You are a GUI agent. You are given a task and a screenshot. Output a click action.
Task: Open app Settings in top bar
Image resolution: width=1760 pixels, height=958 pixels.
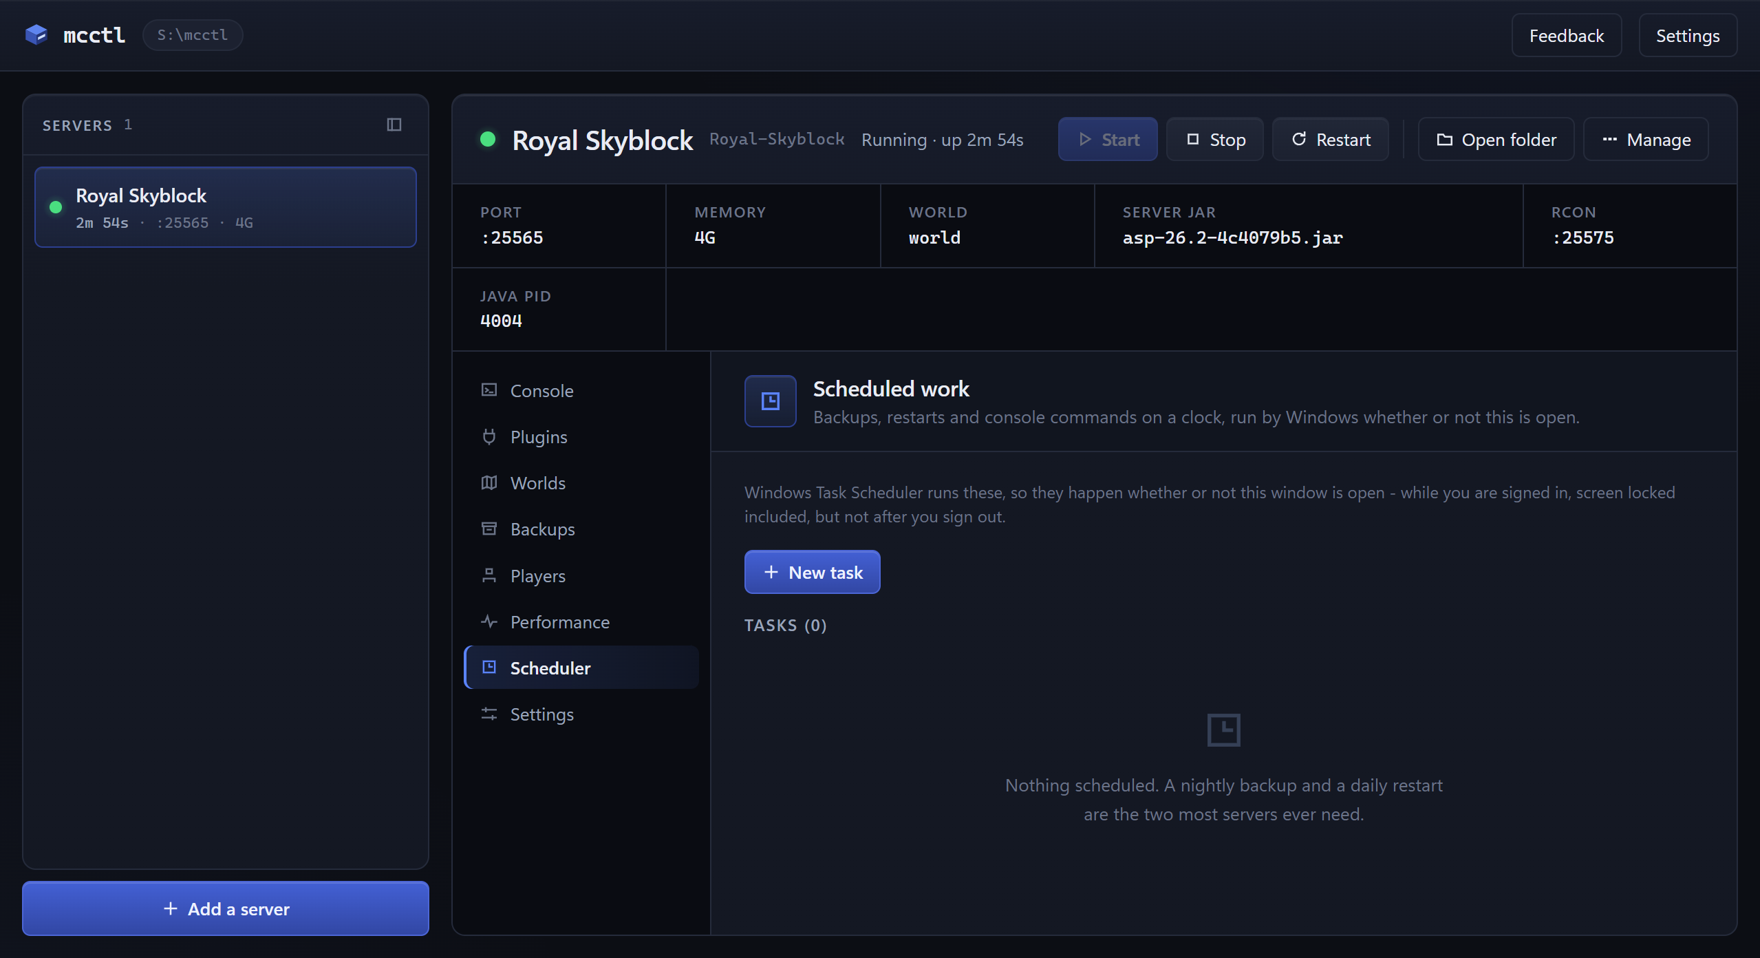(x=1688, y=35)
